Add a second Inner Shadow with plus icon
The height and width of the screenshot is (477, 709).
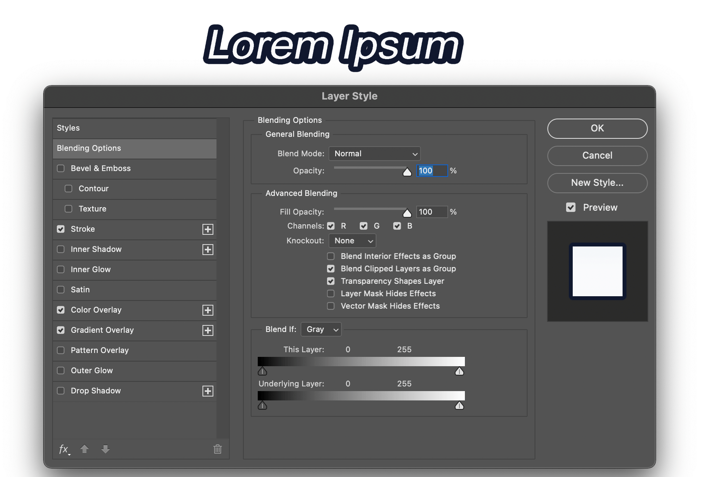point(208,249)
